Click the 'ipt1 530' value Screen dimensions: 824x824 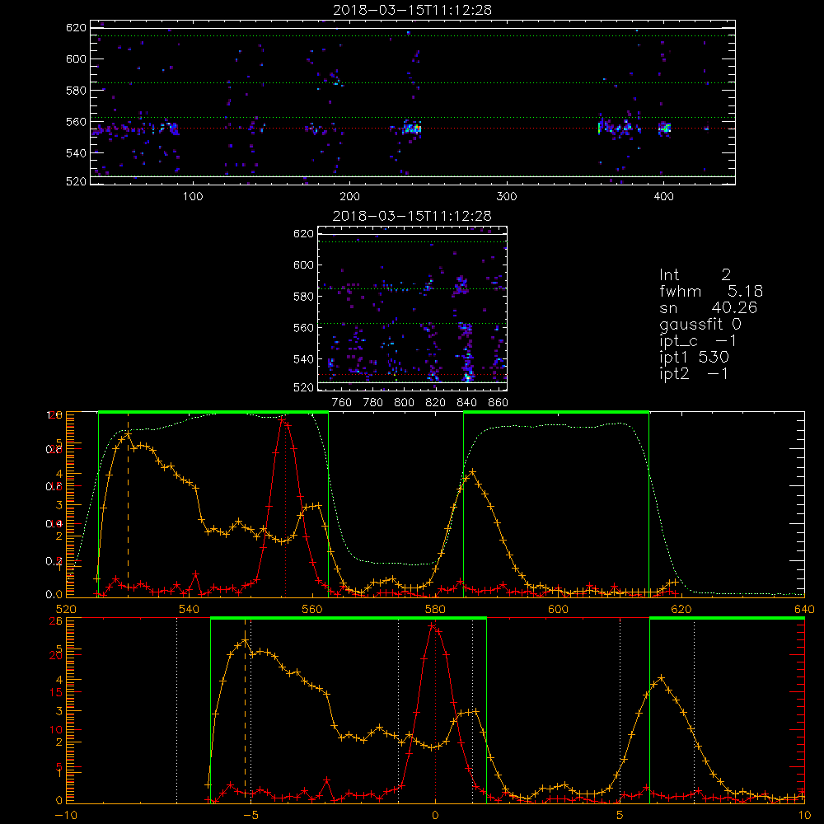click(x=694, y=358)
